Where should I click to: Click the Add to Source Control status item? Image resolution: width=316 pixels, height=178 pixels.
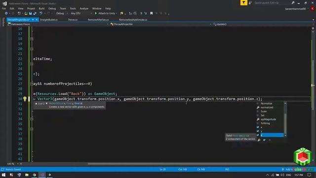[x=297, y=169]
